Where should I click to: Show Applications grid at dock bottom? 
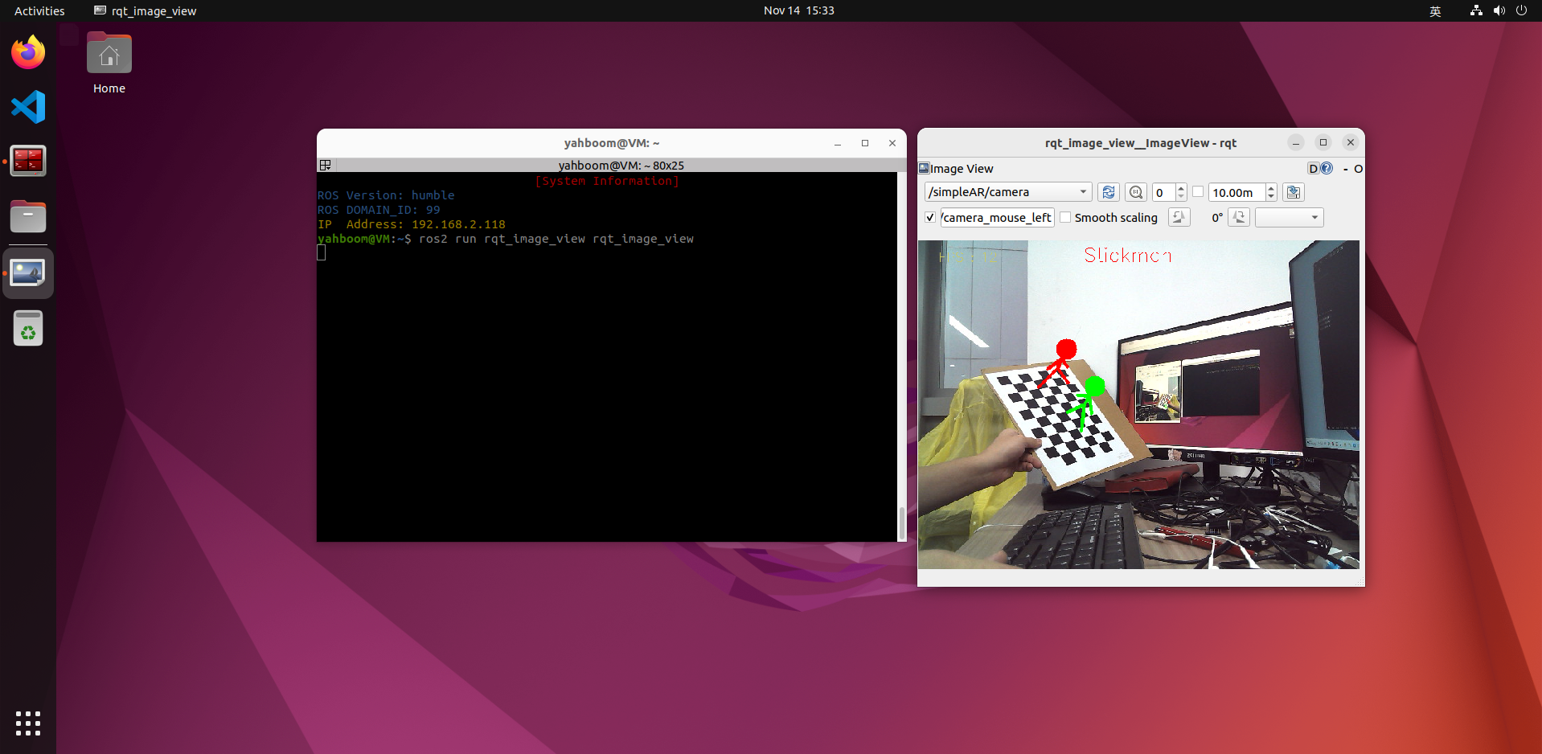(x=28, y=723)
